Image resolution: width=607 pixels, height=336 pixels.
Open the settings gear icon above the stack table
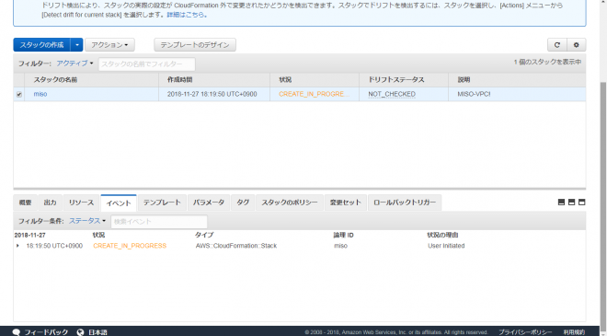576,45
